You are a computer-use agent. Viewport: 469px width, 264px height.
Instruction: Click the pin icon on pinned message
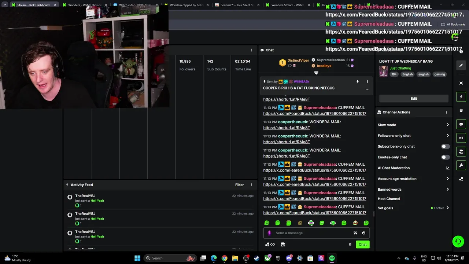click(358, 82)
